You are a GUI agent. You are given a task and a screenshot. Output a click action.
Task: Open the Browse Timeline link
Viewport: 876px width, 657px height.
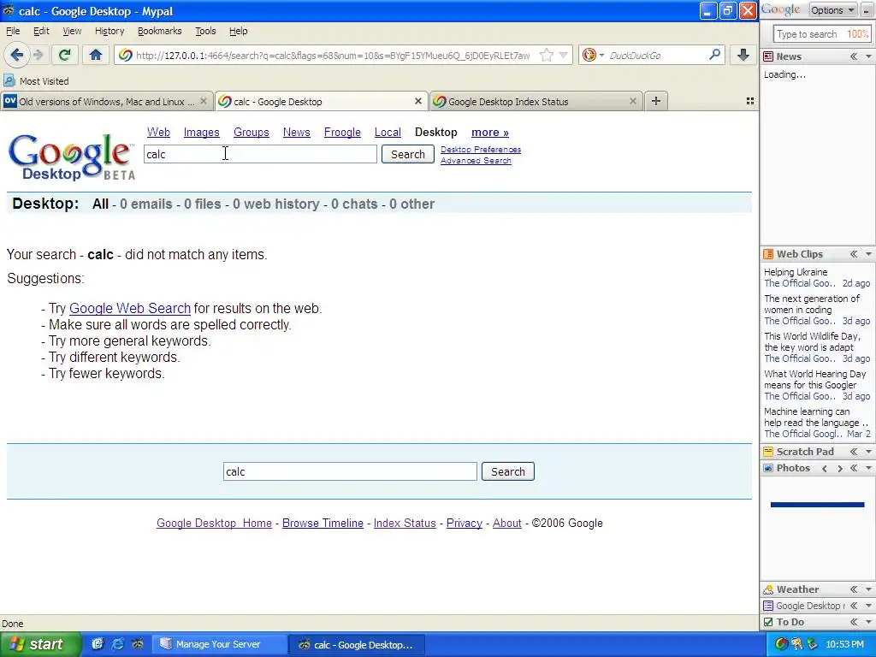point(323,523)
